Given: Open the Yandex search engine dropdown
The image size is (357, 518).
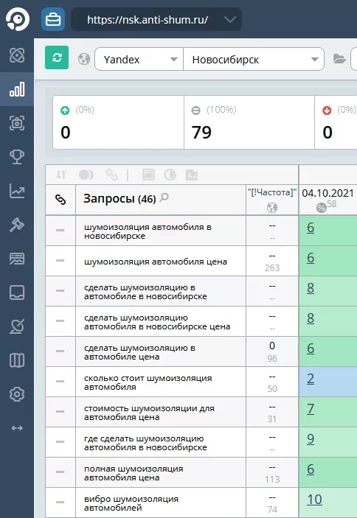Looking at the screenshot, I should [x=139, y=59].
